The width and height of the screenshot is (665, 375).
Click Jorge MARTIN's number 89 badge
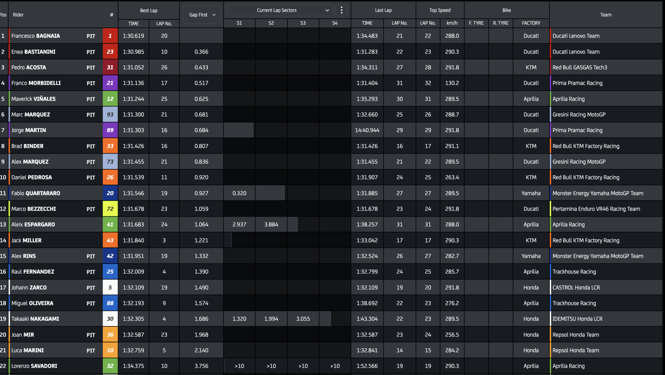110,130
